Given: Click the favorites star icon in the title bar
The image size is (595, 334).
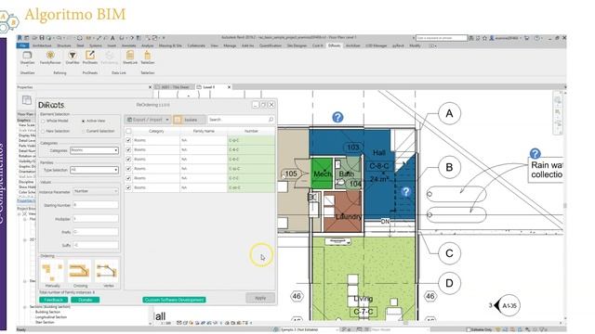Looking at the screenshot, I should pos(484,38).
